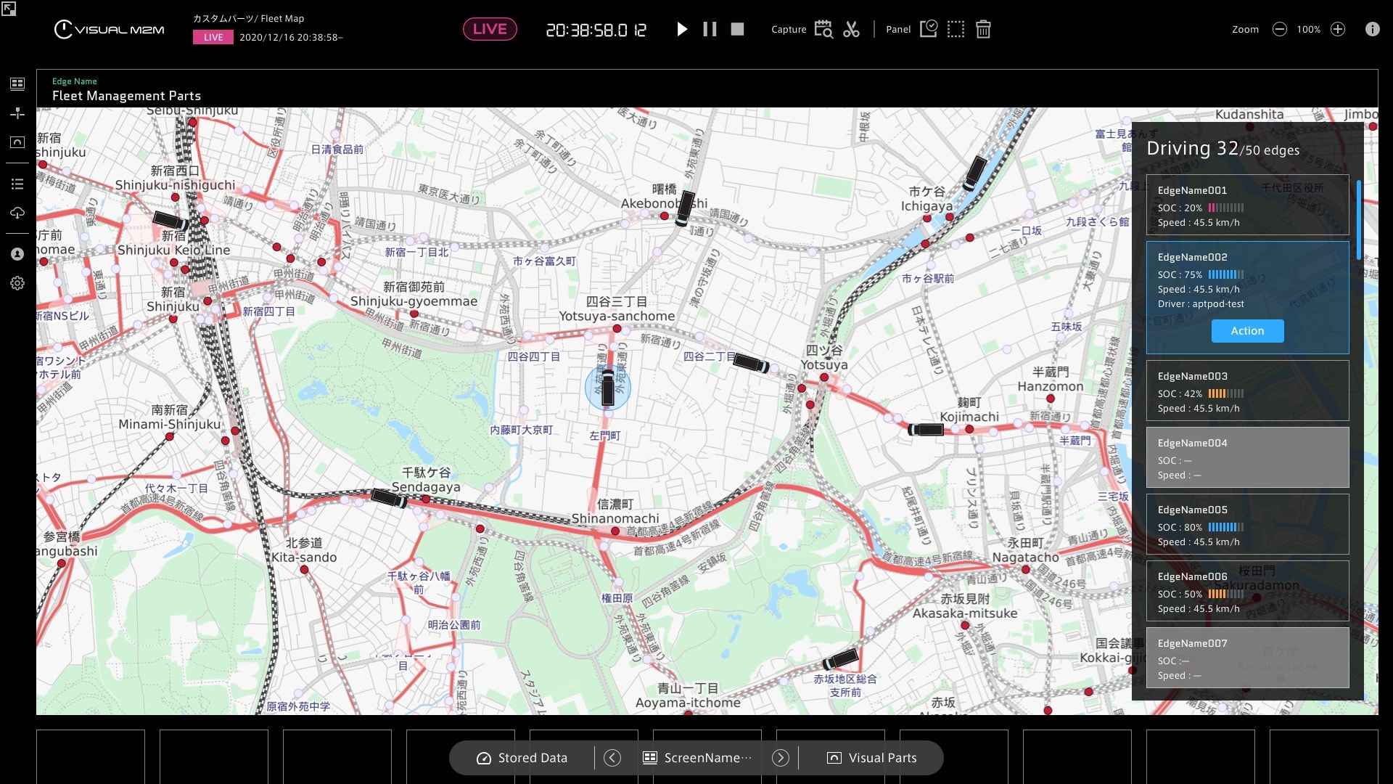Click the vehicle near 赤坂地区総合支所前

pyautogui.click(x=841, y=660)
